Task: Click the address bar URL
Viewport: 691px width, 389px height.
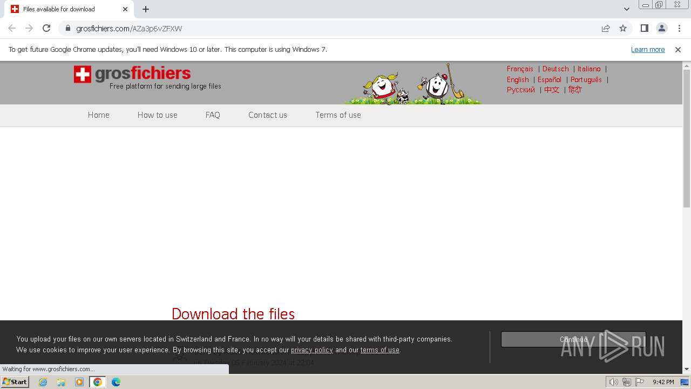Action: click(129, 29)
